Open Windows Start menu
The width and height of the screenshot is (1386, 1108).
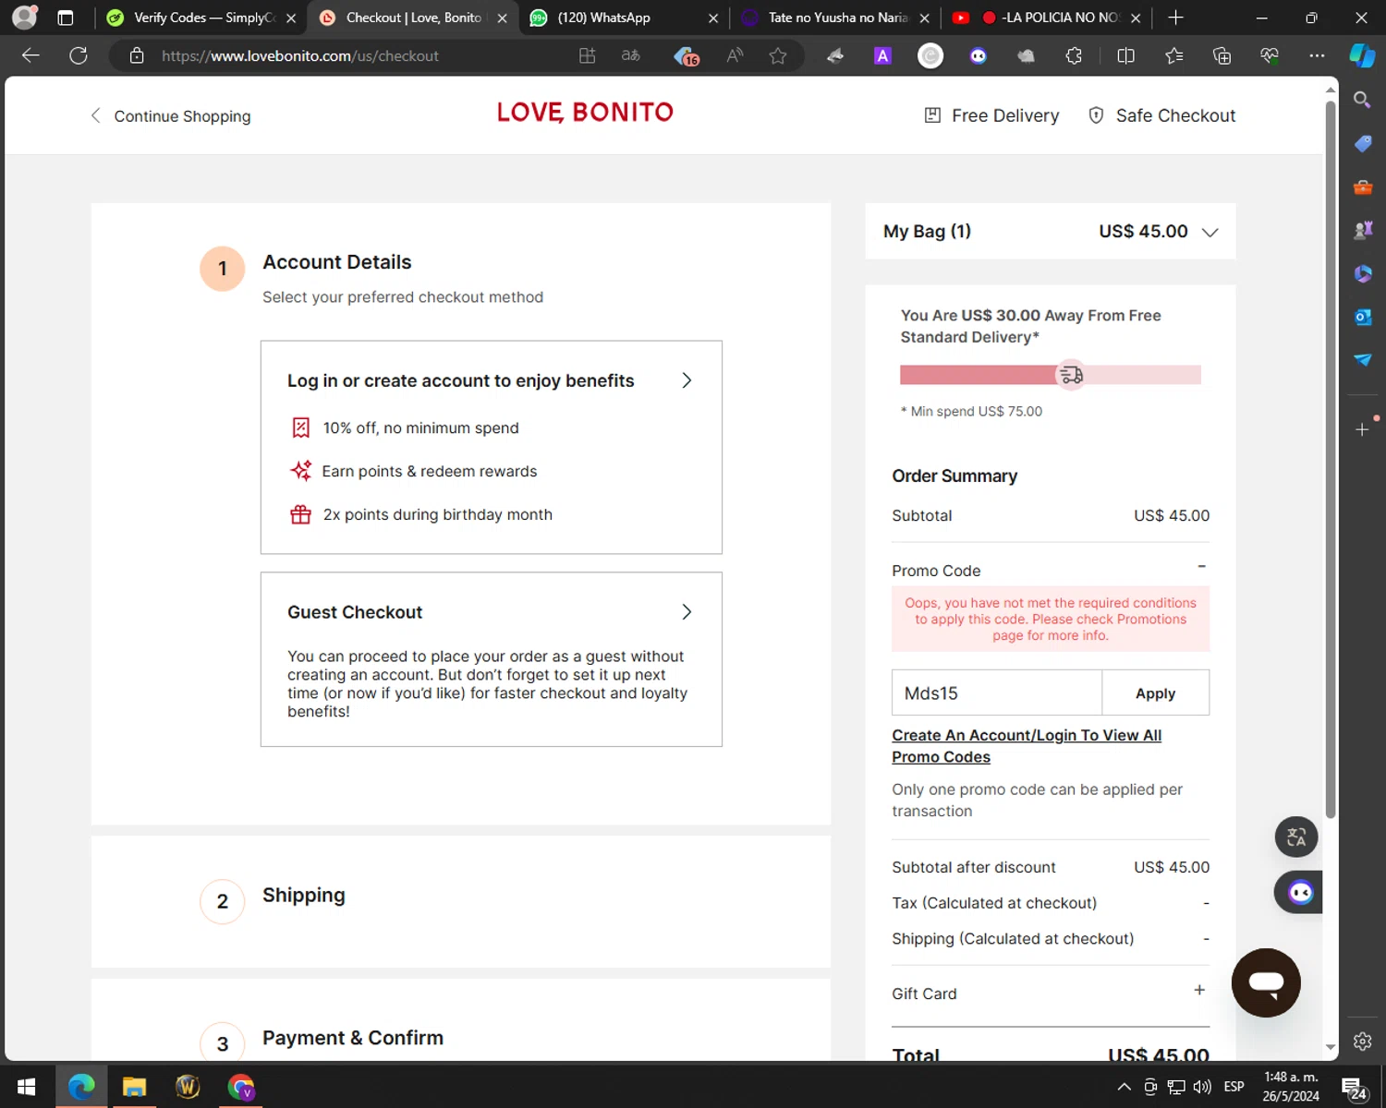(x=26, y=1087)
